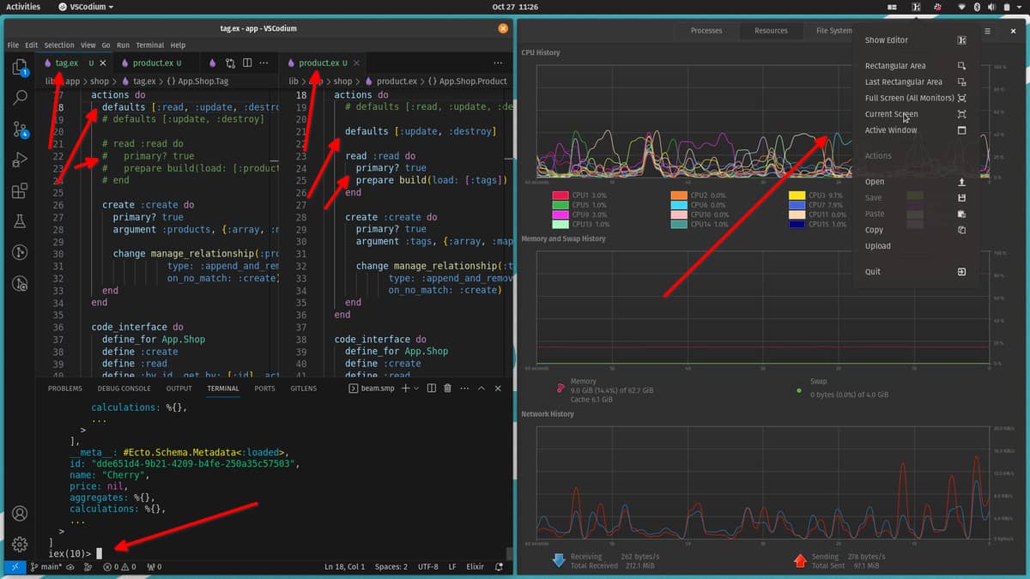
Task: Click the CPU1 red color swatch
Action: tap(560, 196)
